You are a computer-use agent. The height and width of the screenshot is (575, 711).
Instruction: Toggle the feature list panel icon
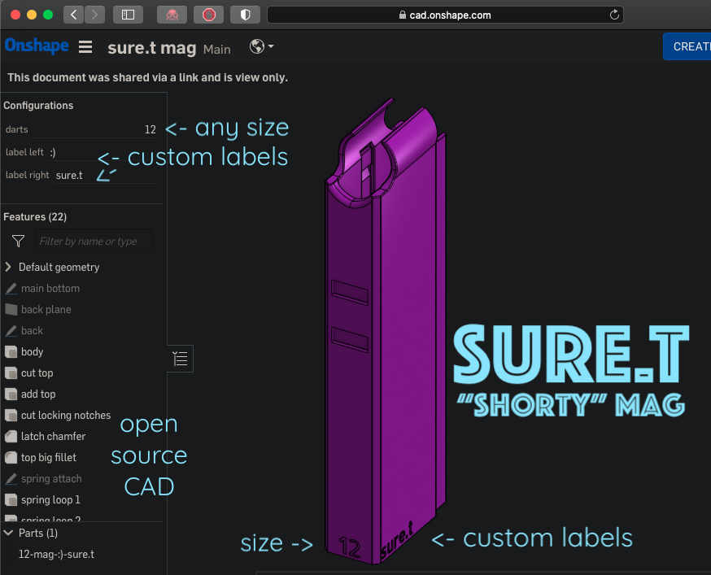(180, 359)
